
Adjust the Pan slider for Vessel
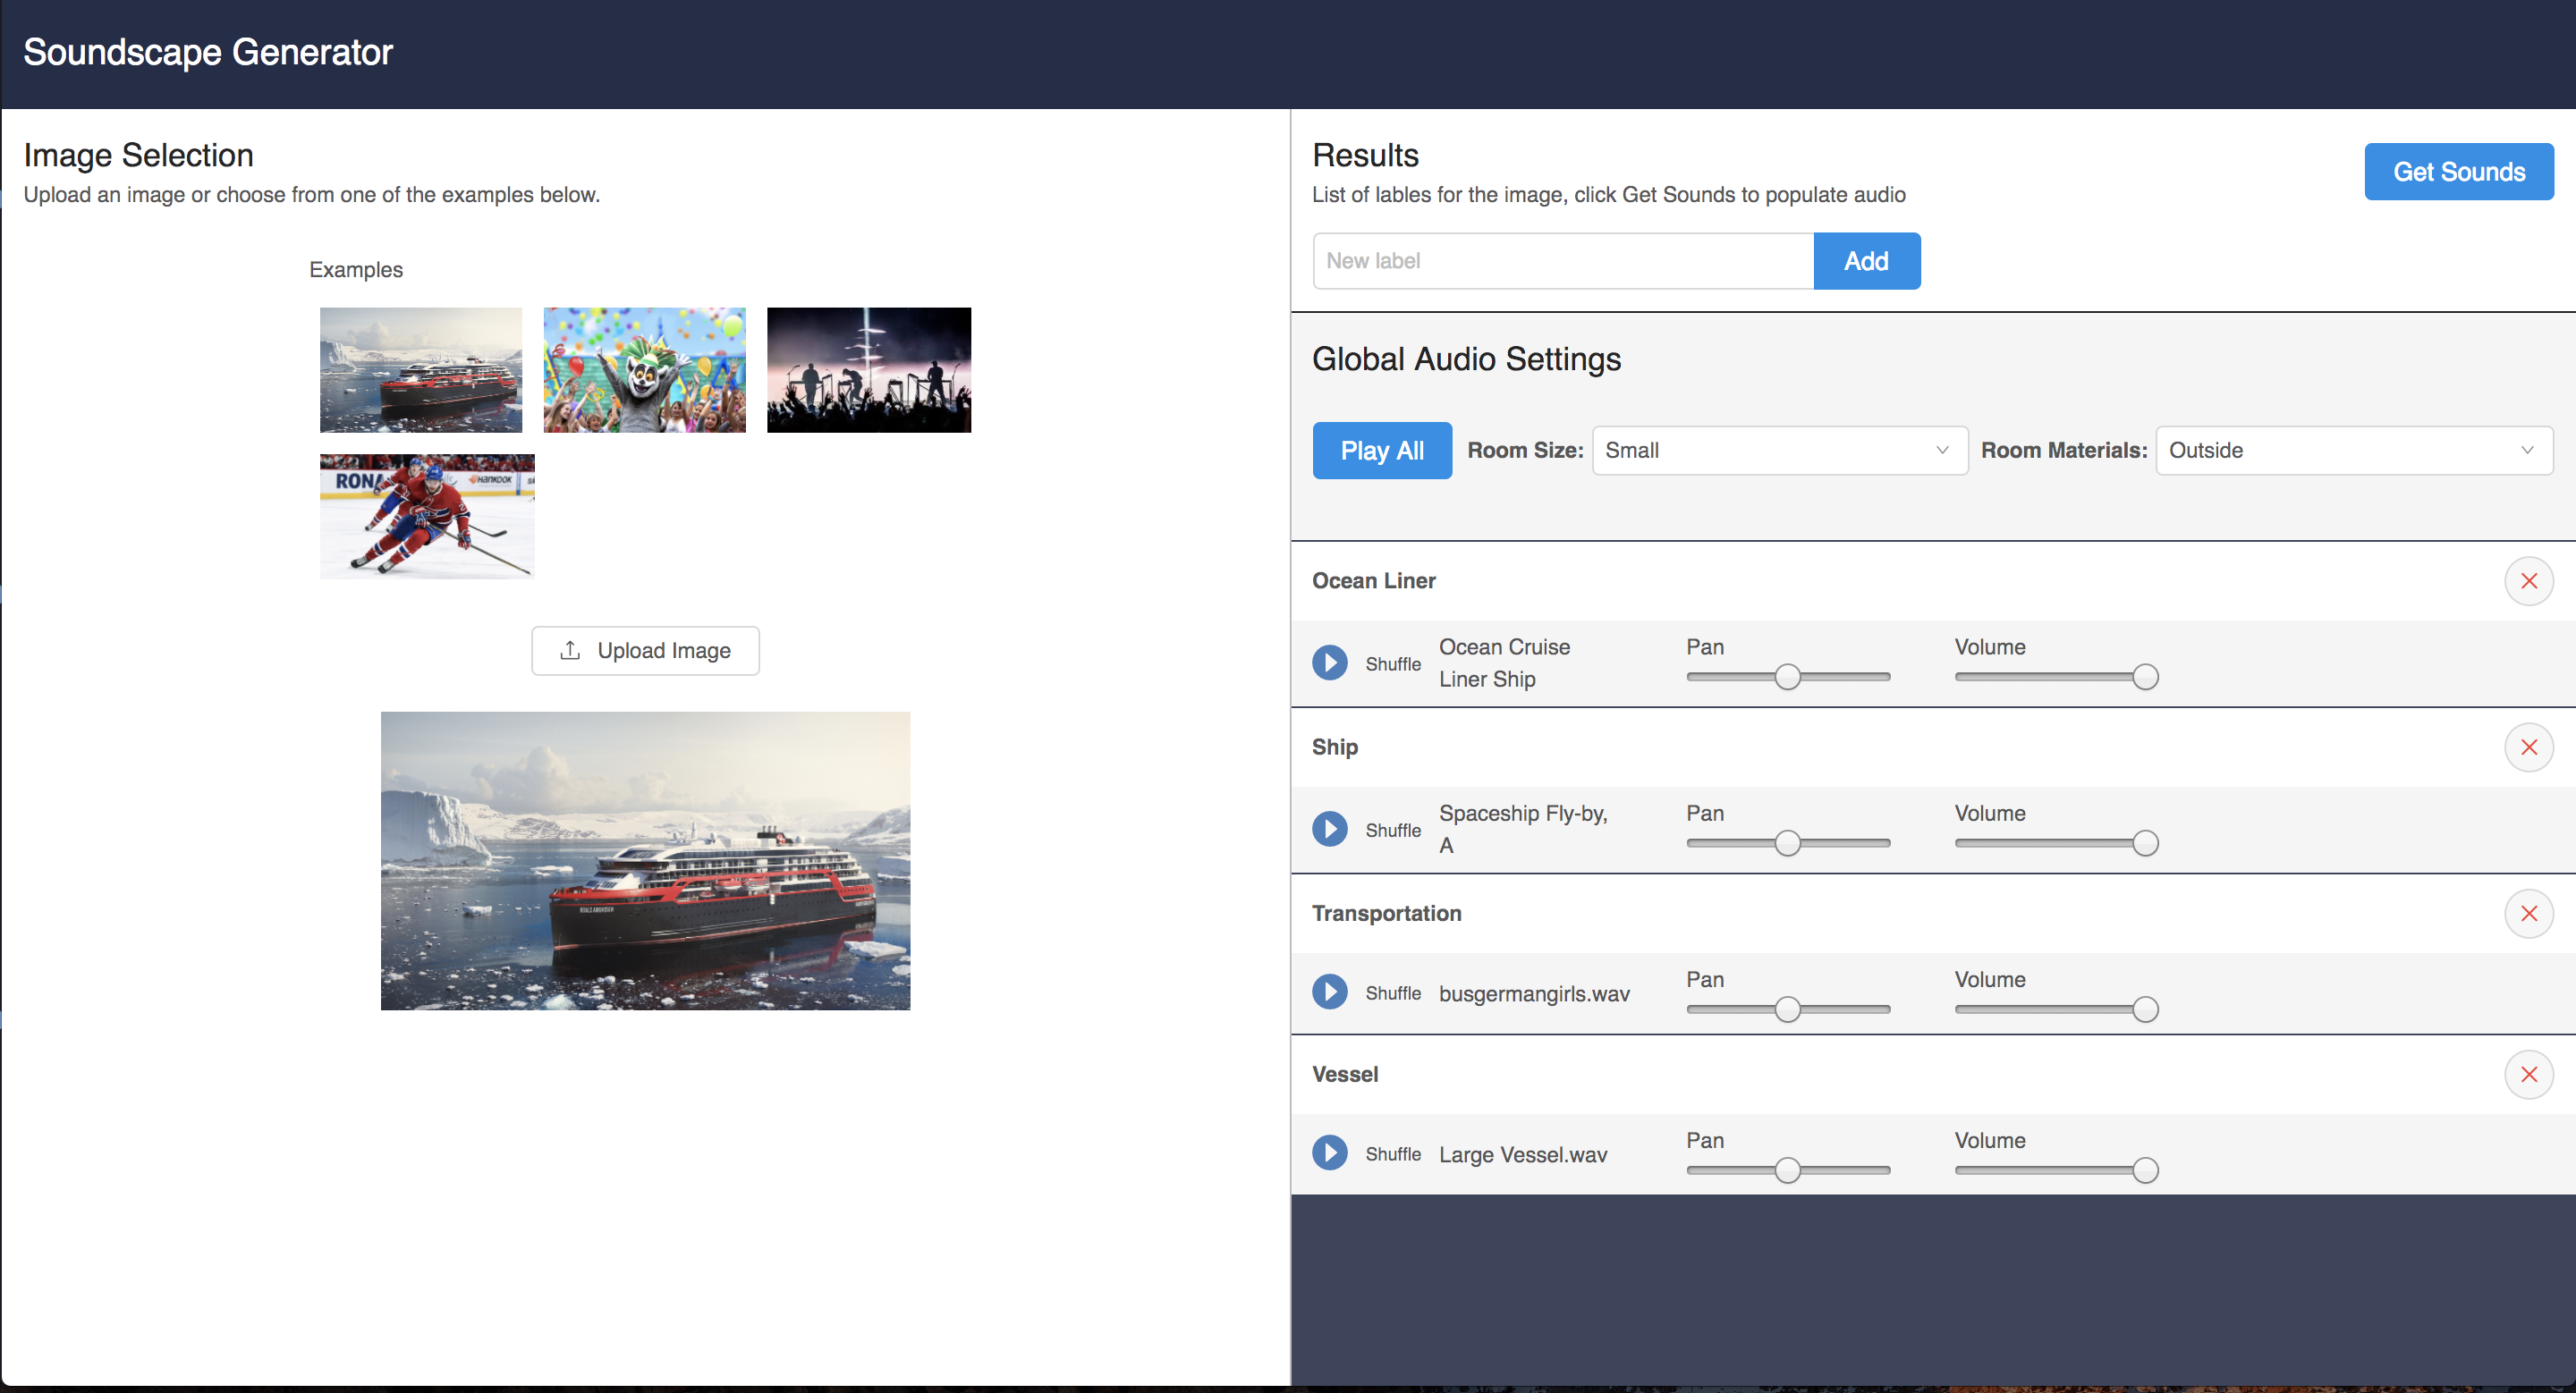[1792, 1170]
